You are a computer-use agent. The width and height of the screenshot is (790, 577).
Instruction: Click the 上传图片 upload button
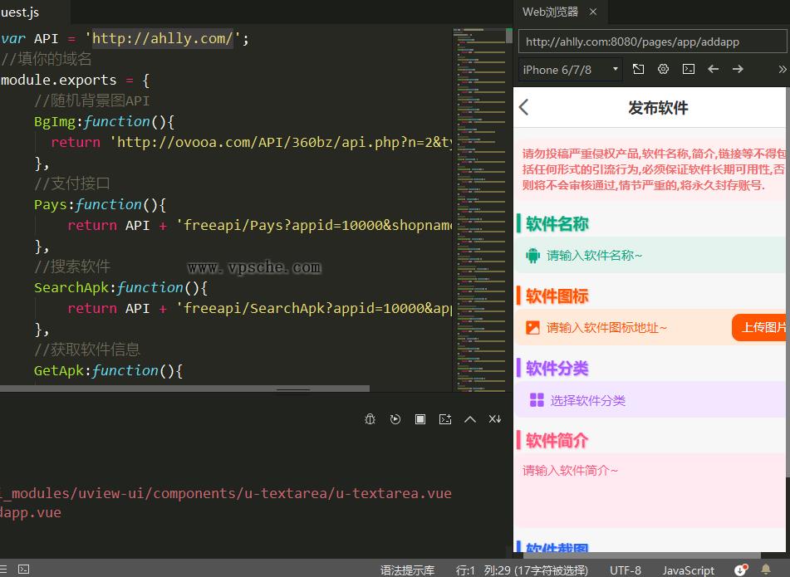[761, 327]
